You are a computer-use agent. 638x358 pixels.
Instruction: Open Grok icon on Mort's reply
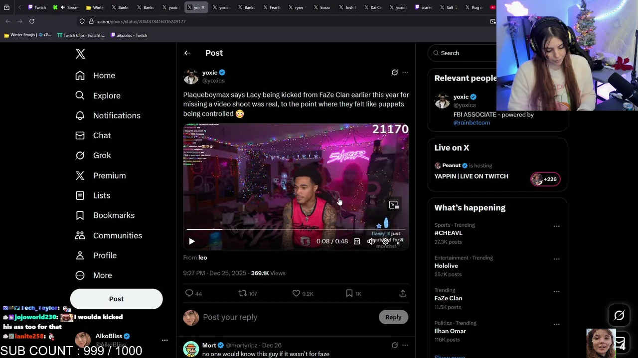394,345
